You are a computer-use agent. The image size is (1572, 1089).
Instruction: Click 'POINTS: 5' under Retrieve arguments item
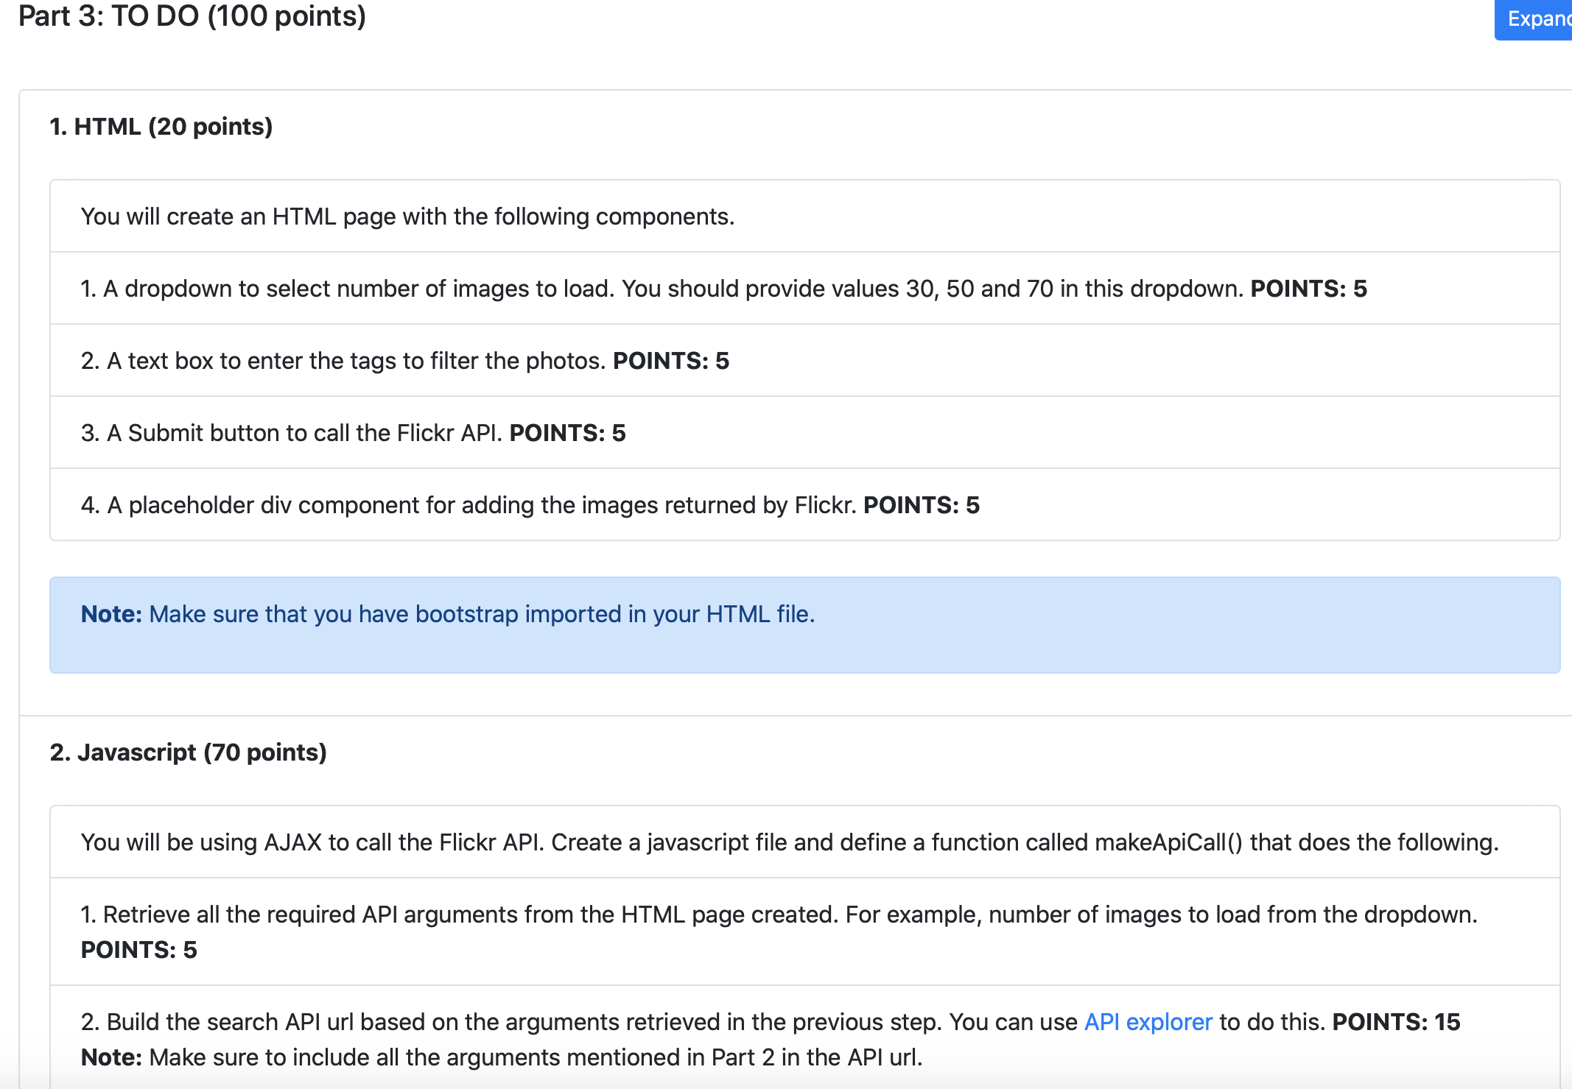(138, 950)
